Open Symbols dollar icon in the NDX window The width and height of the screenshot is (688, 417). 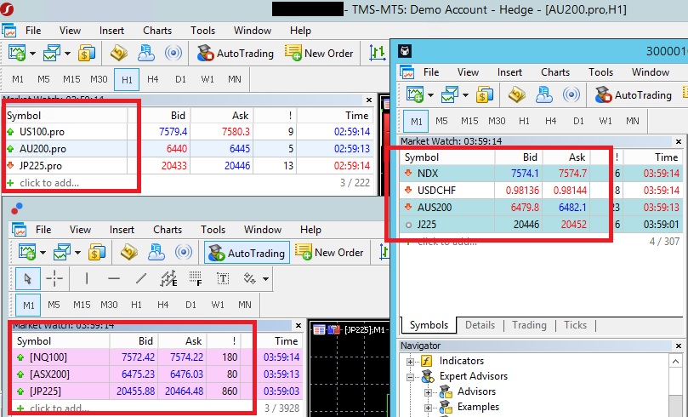[x=485, y=94]
